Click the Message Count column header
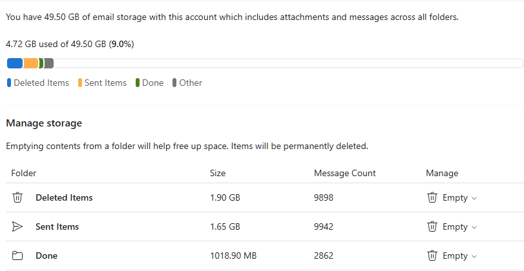This screenshot has height=271, width=524. point(345,173)
